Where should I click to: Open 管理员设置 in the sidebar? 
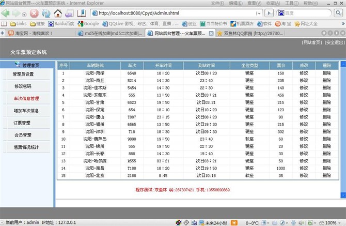coord(23,74)
